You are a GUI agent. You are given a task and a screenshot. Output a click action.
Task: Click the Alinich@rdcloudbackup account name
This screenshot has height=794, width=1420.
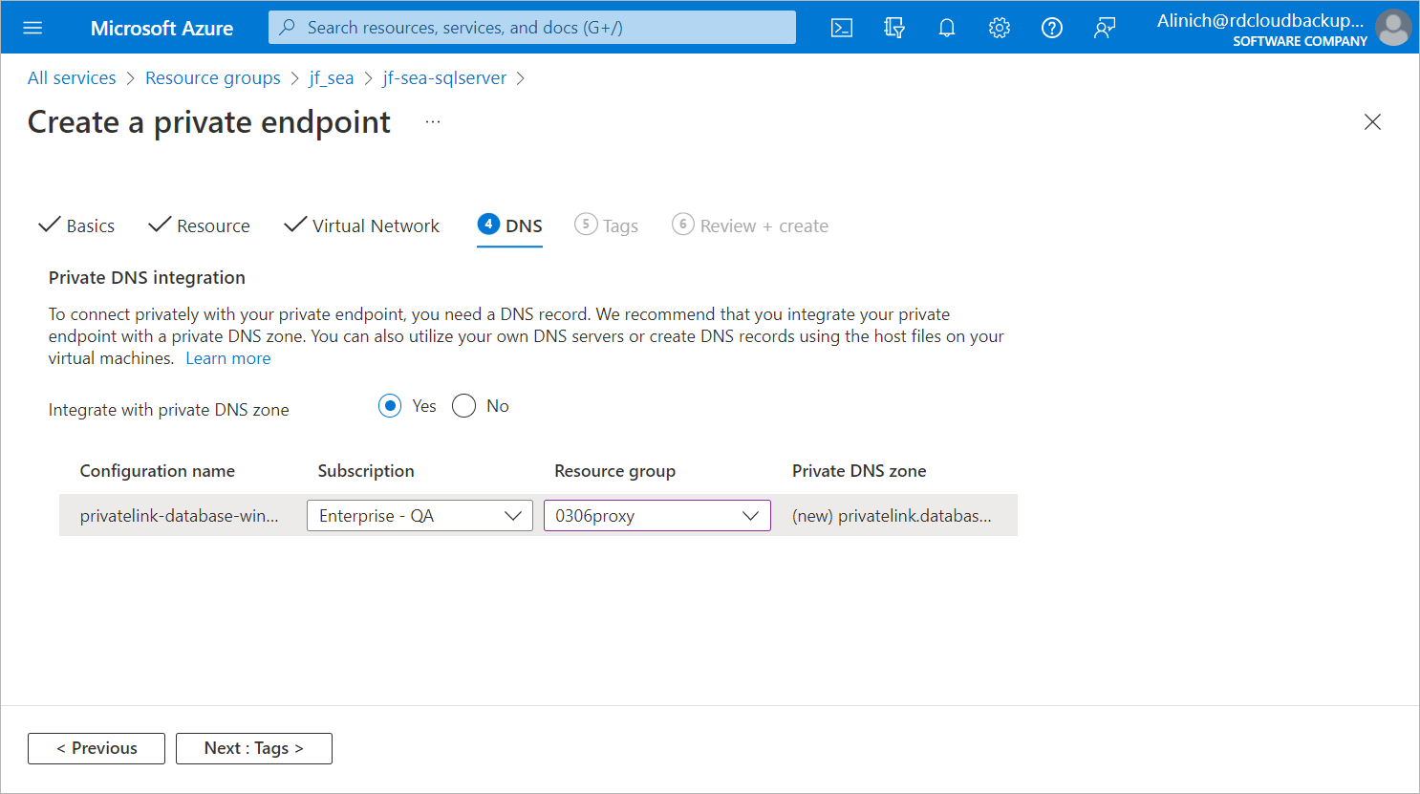pyautogui.click(x=1260, y=20)
